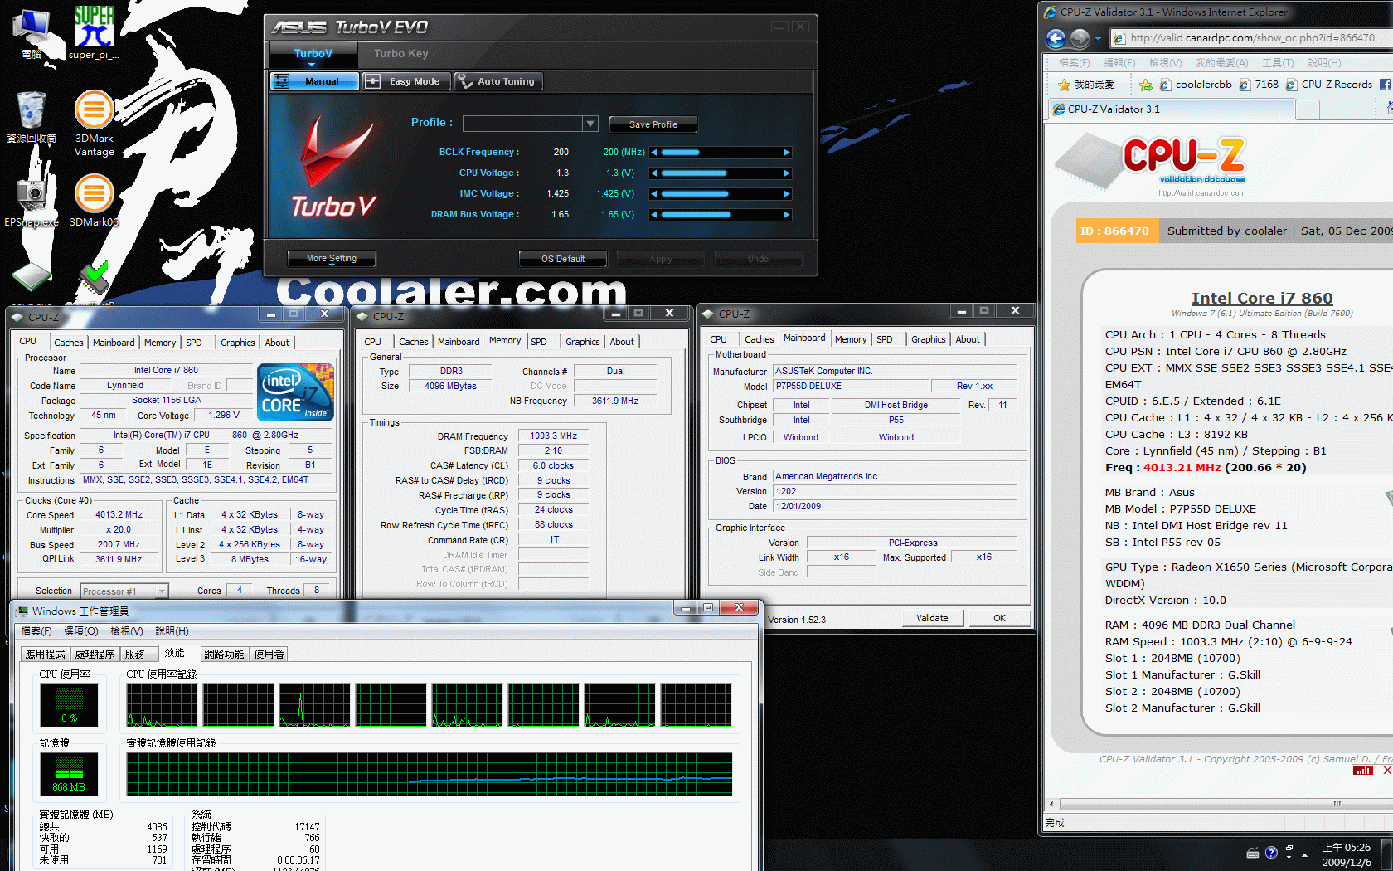Image resolution: width=1393 pixels, height=871 pixels.
Task: Click the Validate button in CPU-Z
Action: [x=932, y=618]
